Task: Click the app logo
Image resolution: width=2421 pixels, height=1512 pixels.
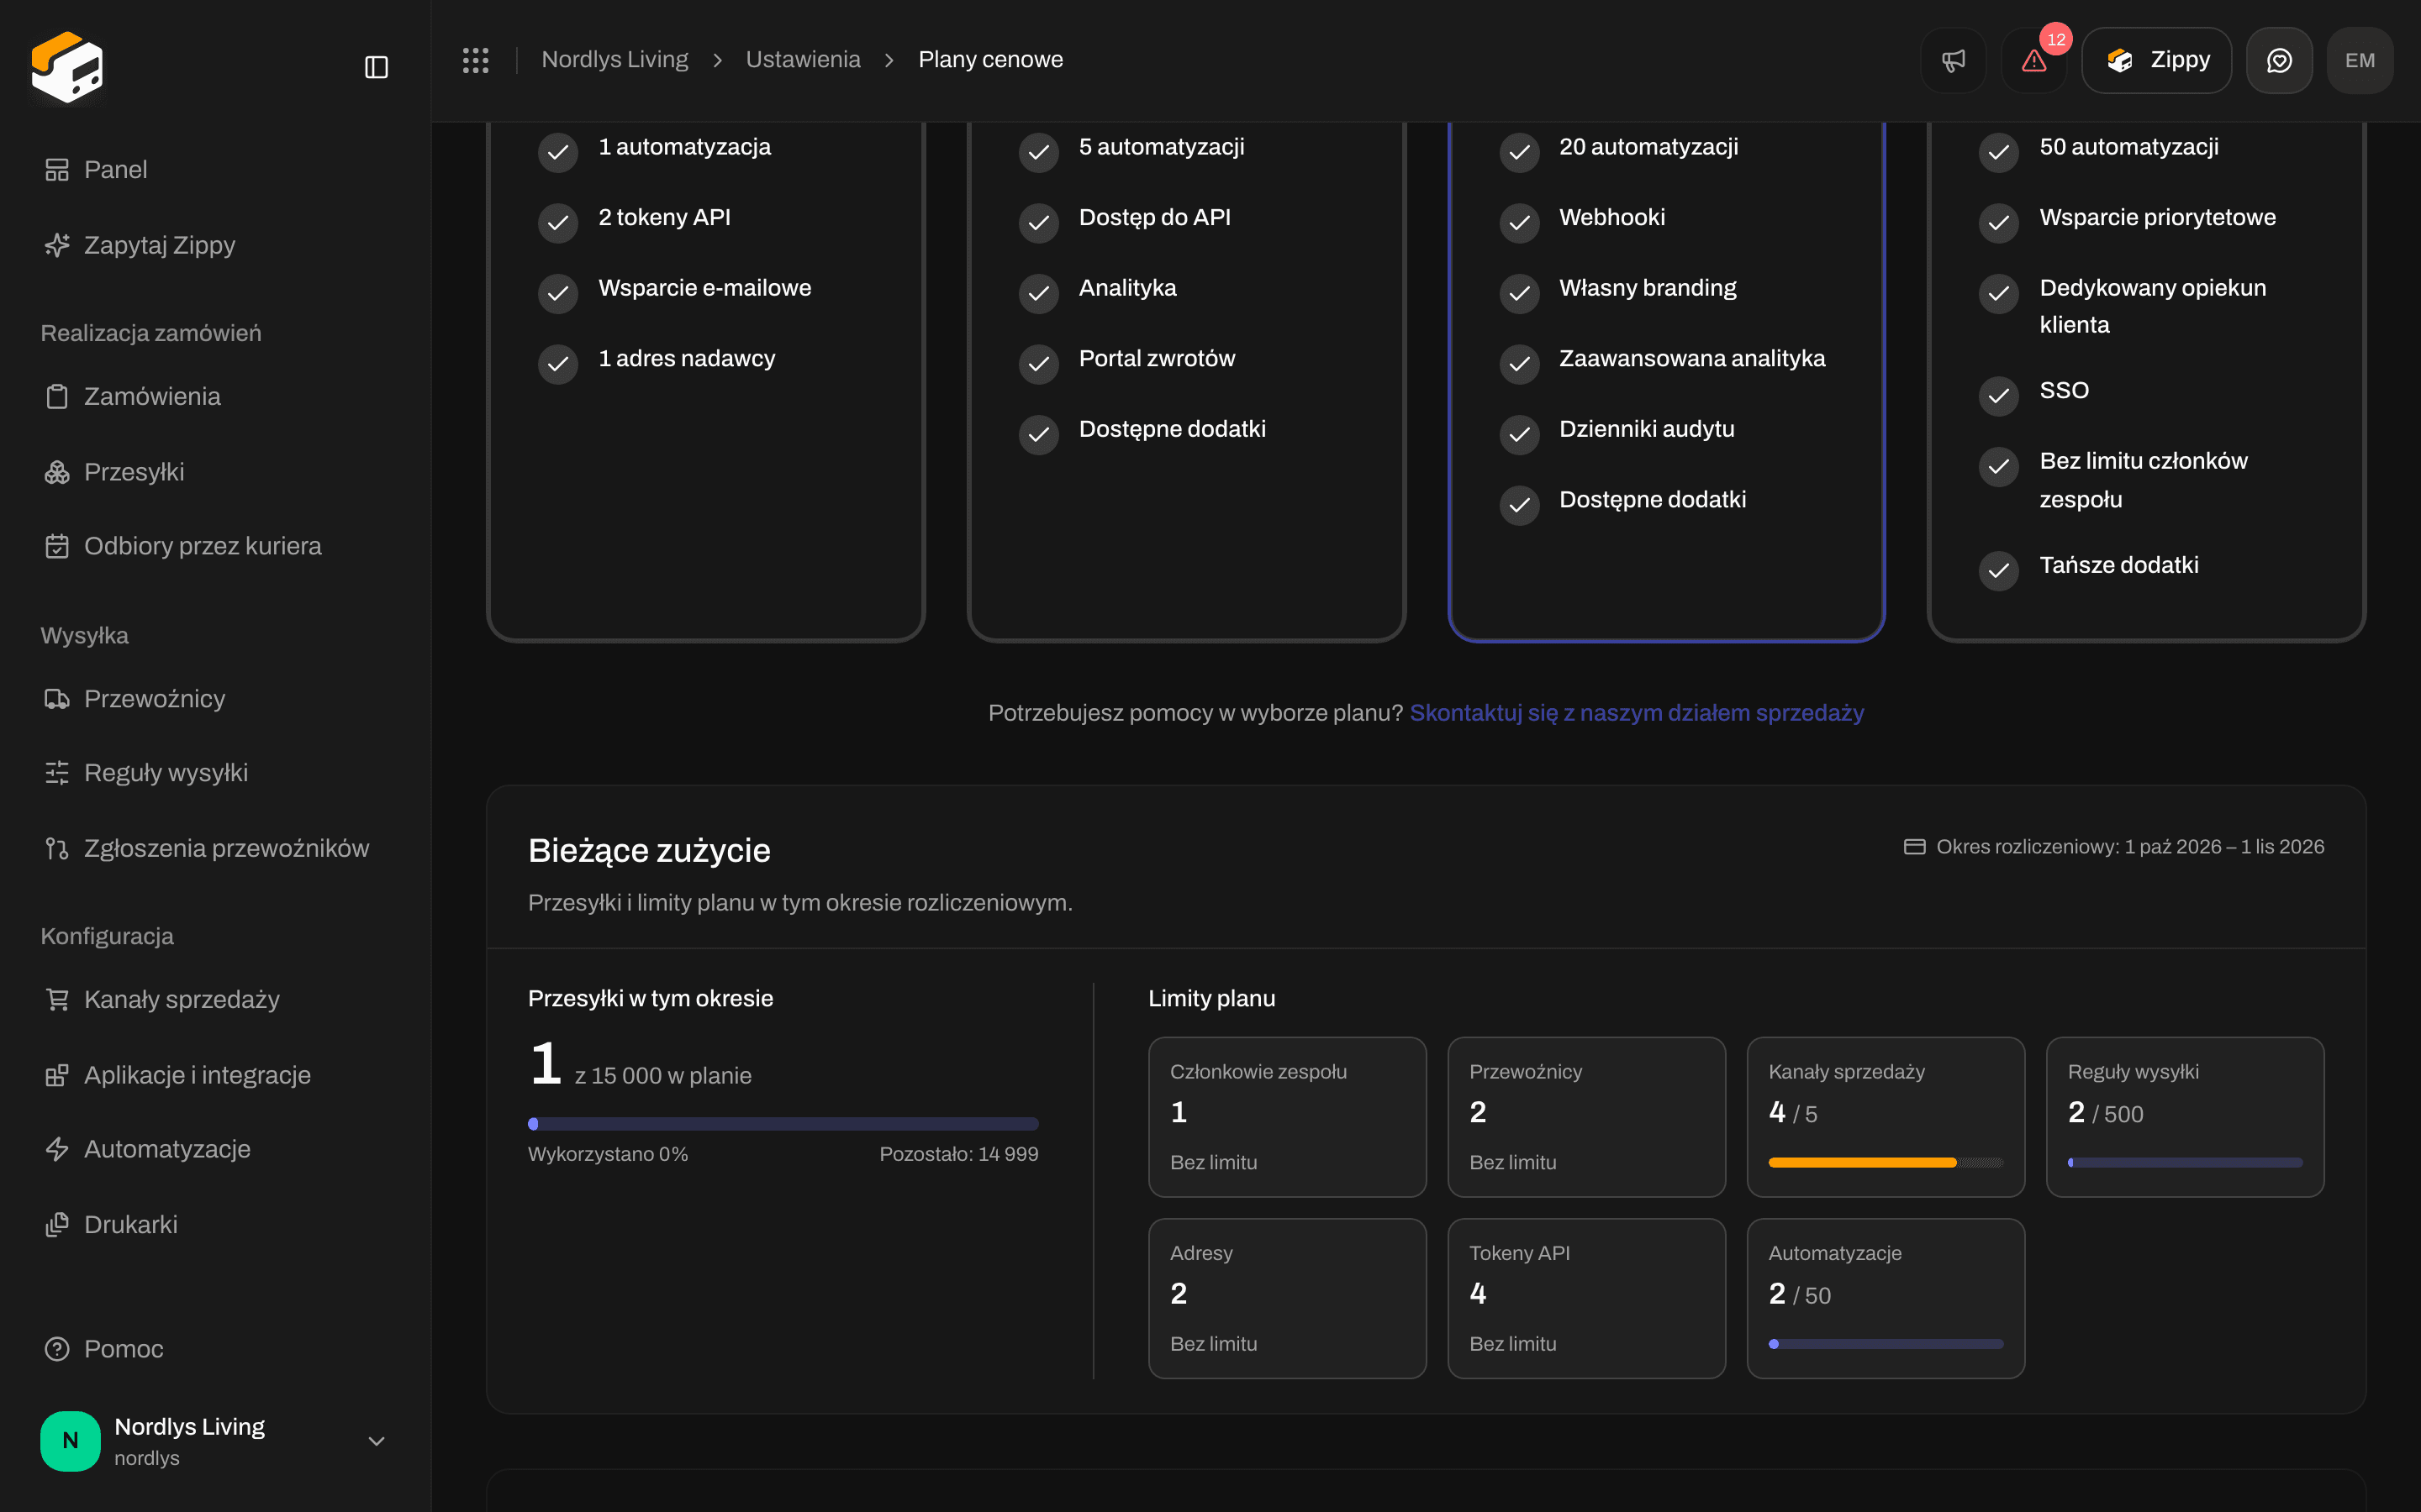Action: [x=67, y=67]
